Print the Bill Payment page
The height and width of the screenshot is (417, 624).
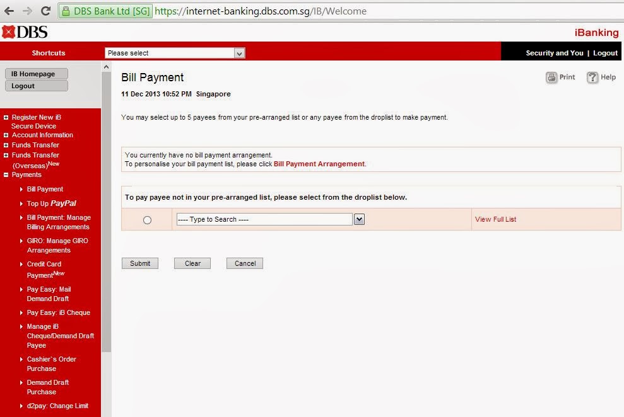tap(560, 77)
